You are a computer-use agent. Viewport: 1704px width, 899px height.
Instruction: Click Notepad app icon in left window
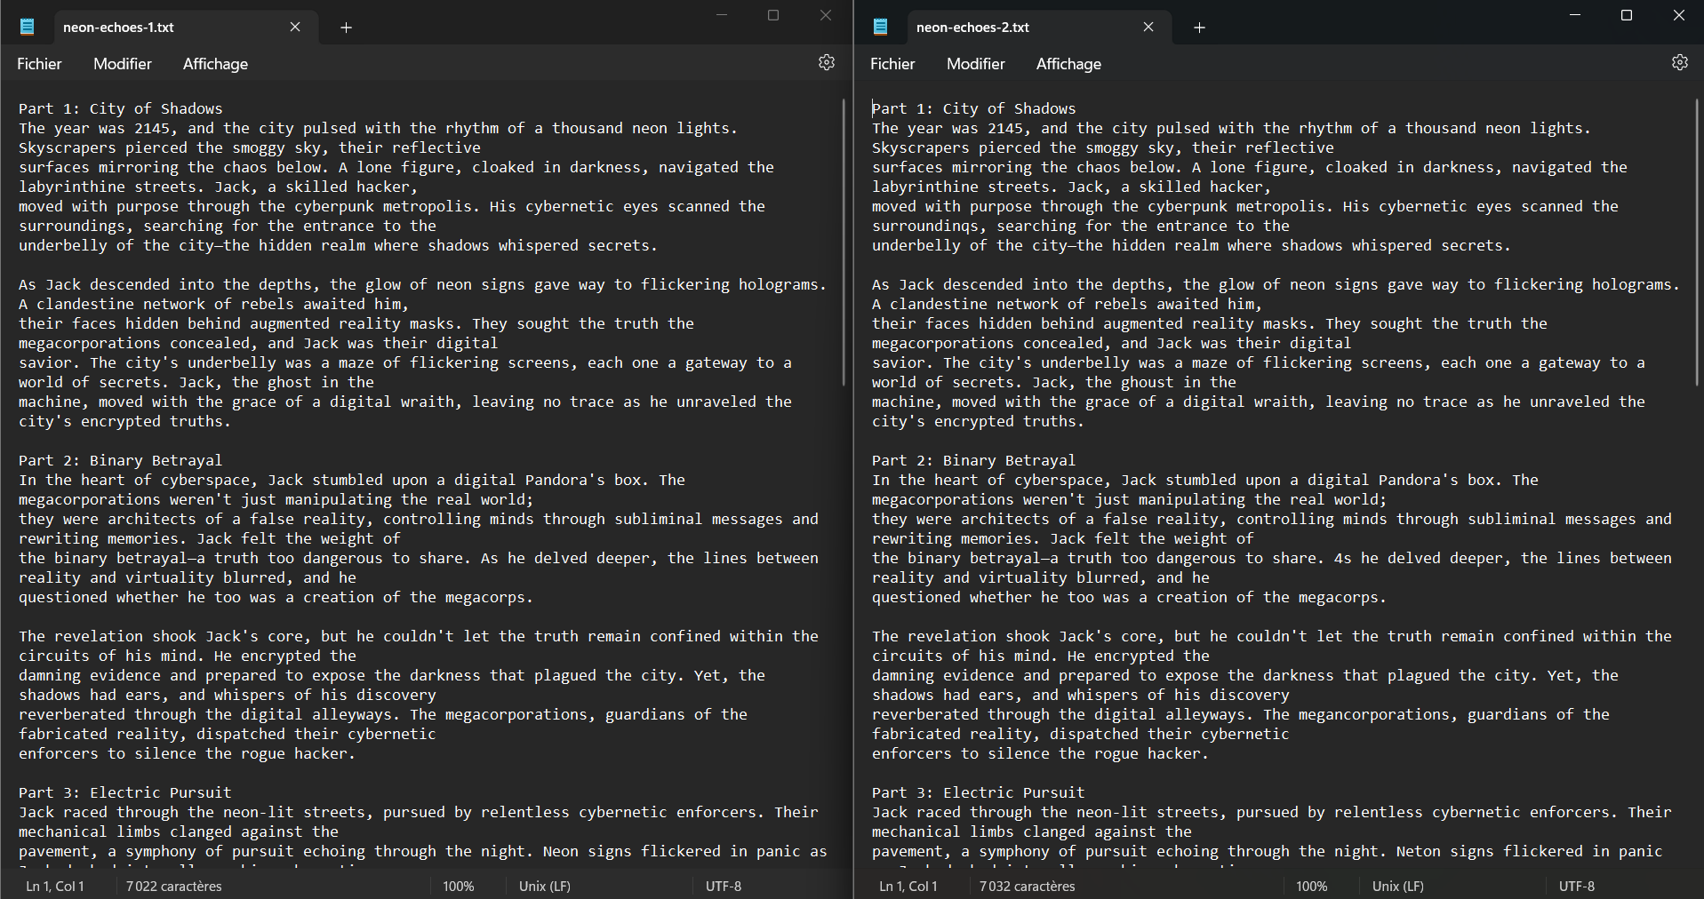click(x=28, y=27)
